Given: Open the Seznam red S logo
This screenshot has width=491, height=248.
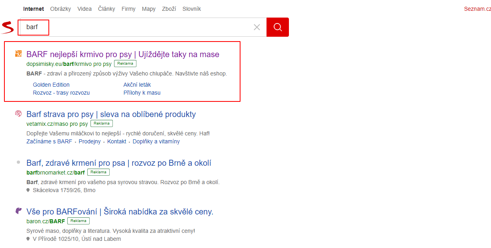Looking at the screenshot, I should tap(8, 28).
